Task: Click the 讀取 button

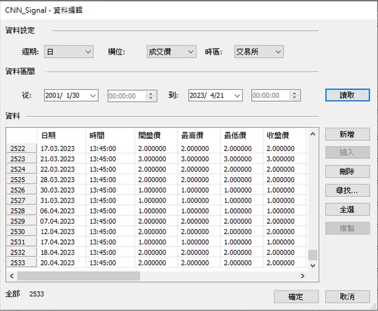Action: pos(347,95)
